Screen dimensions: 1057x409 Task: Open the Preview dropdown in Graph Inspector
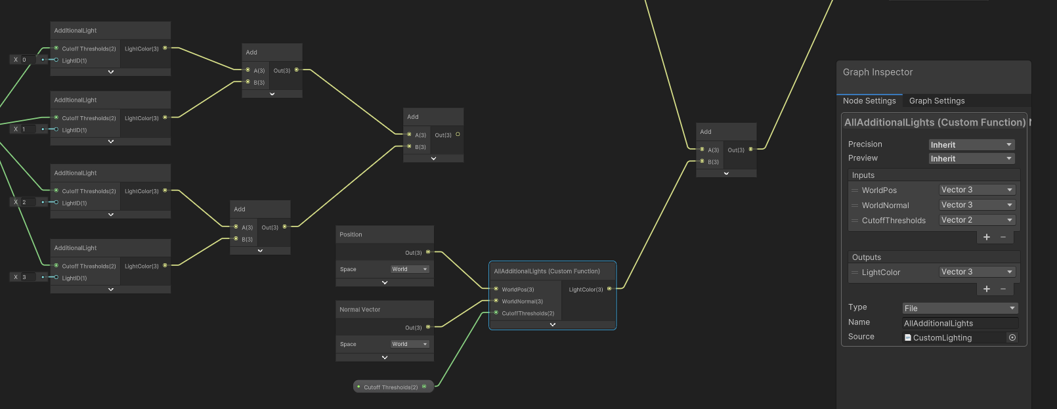pos(972,158)
